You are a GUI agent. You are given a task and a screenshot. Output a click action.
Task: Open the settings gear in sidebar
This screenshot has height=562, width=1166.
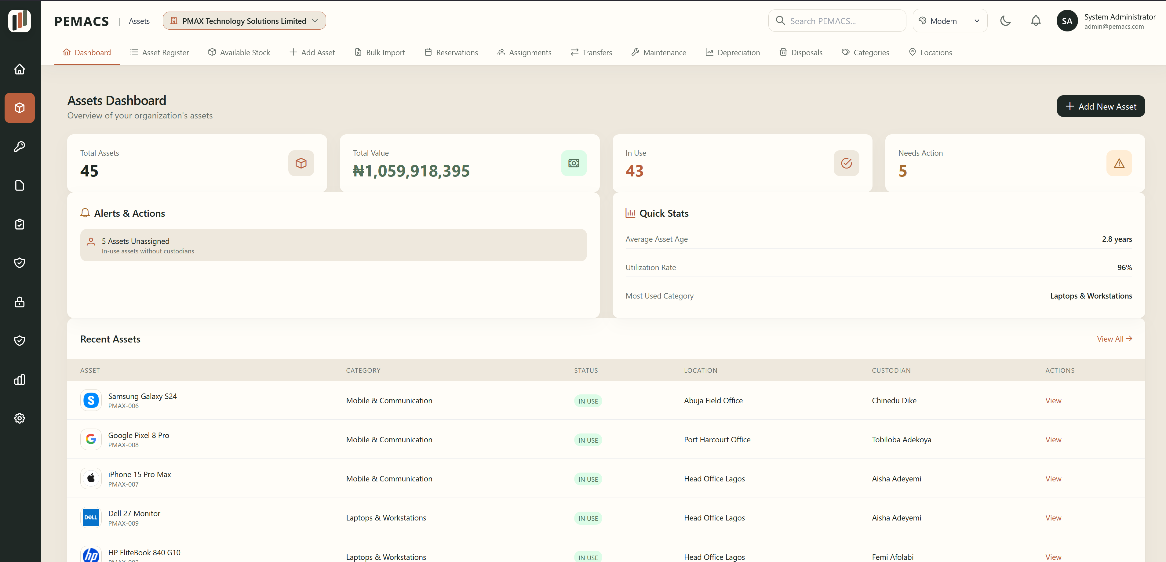(20, 418)
